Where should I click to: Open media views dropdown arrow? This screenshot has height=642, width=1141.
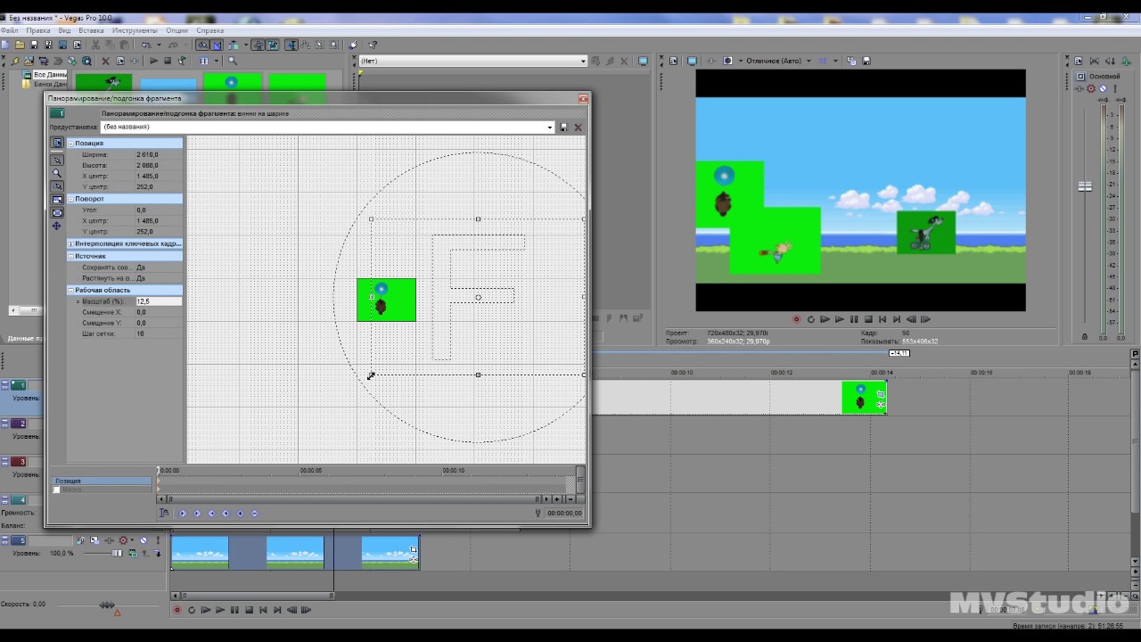pyautogui.click(x=216, y=61)
